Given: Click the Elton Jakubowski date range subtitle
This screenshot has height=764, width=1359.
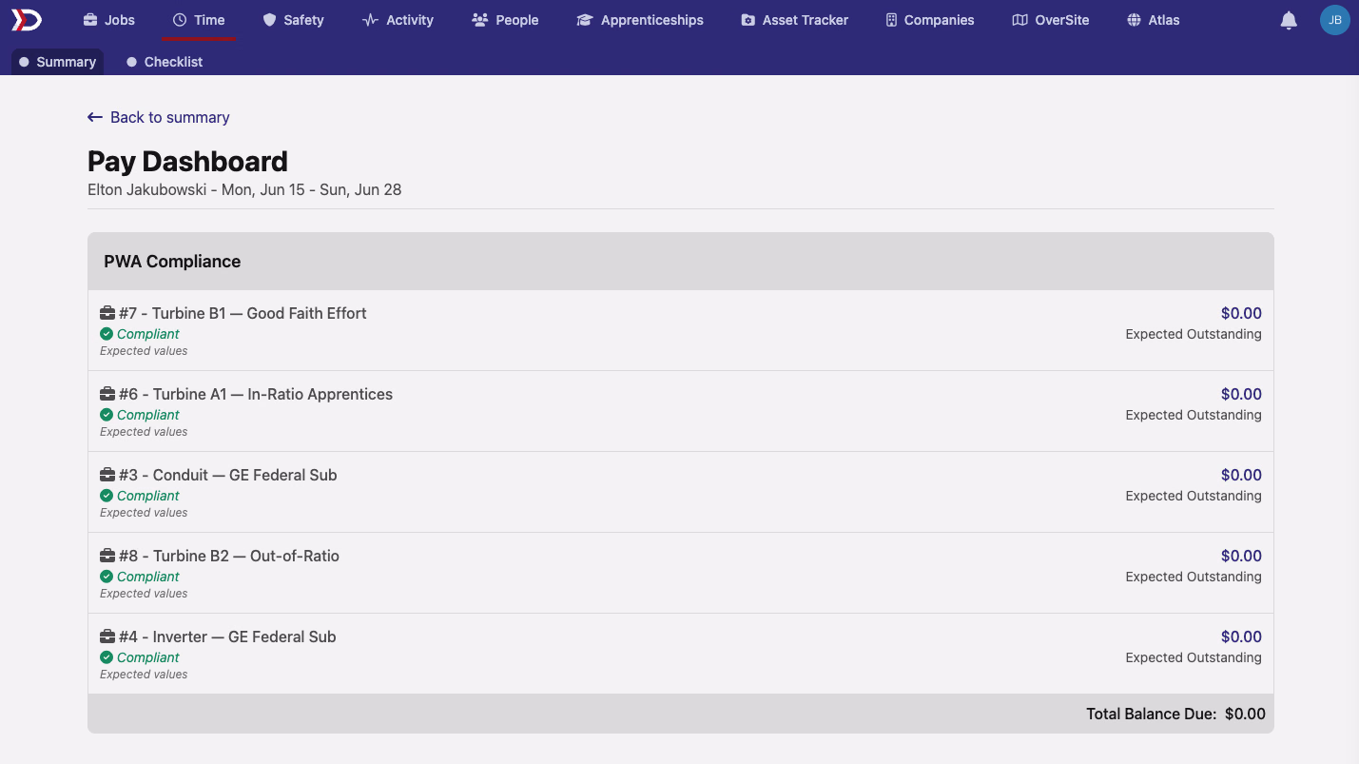Looking at the screenshot, I should [244, 189].
